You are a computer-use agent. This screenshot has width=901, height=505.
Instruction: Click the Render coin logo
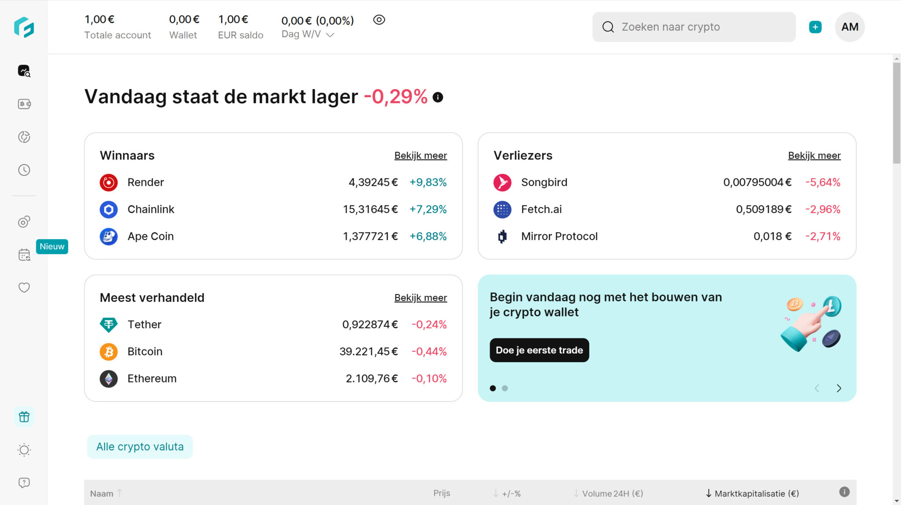pos(108,182)
